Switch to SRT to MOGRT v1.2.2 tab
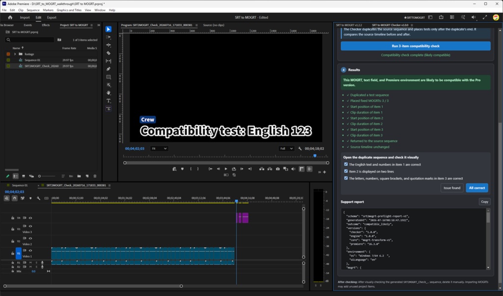The image size is (503, 296). [x=349, y=25]
